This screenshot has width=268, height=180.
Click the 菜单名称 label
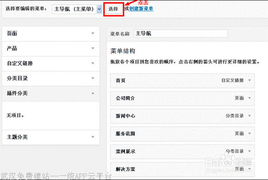pos(120,34)
